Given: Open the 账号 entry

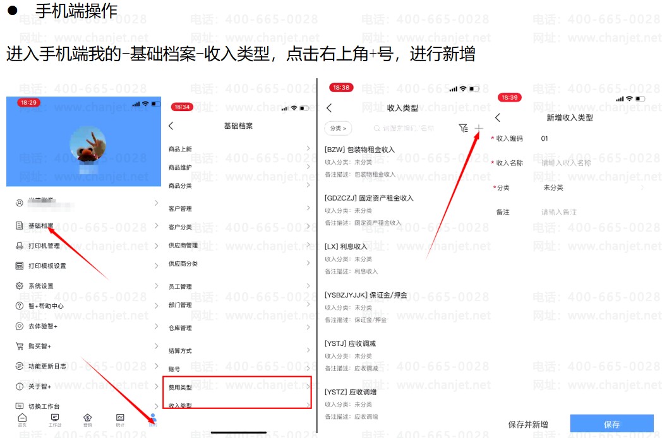Looking at the screenshot, I should [239, 369].
